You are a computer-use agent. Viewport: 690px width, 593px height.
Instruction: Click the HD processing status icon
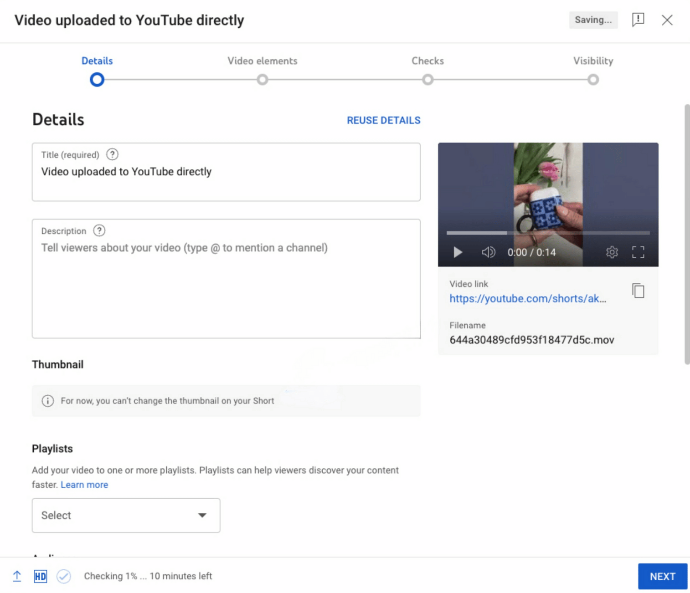pos(40,576)
